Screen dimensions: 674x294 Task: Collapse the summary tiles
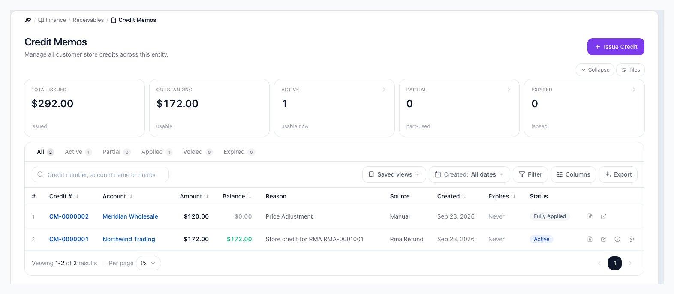[595, 70]
